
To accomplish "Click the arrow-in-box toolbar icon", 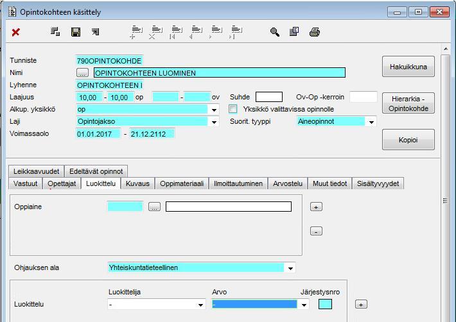I will tap(96, 31).
